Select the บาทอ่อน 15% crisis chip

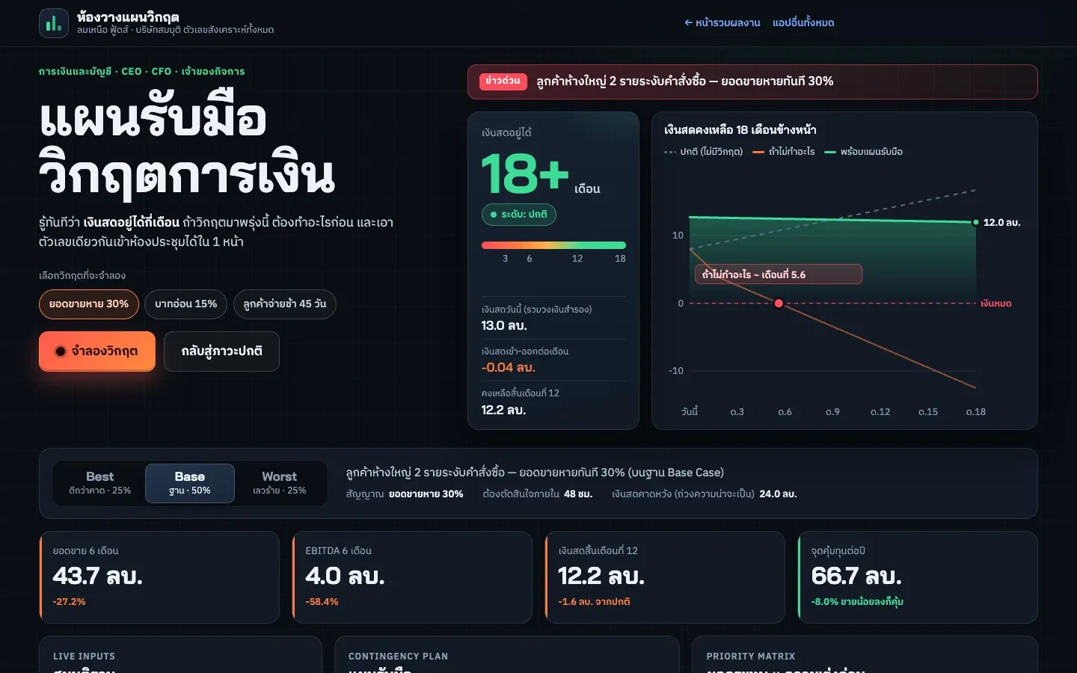point(185,304)
